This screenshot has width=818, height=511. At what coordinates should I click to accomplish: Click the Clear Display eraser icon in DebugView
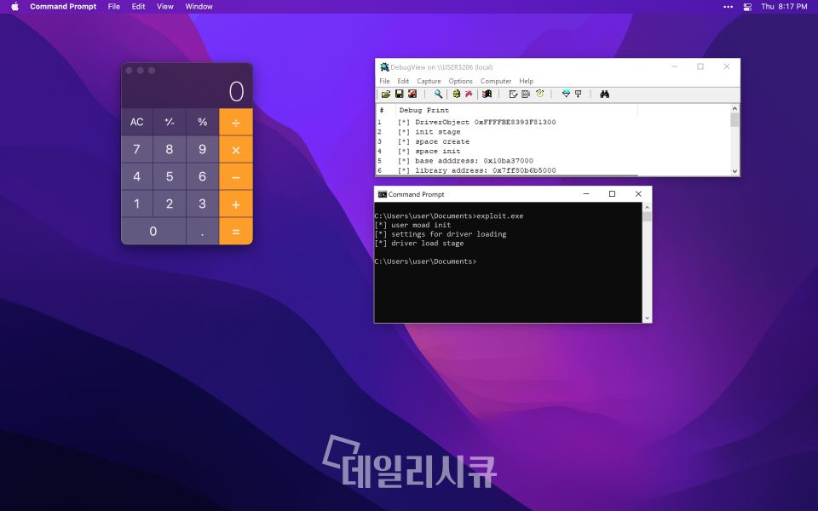click(513, 94)
